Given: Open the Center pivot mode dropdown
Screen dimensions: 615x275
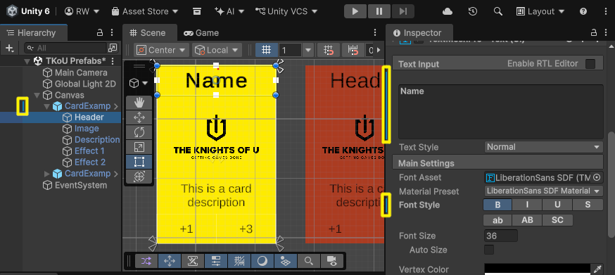Looking at the screenshot, I should click(x=161, y=50).
